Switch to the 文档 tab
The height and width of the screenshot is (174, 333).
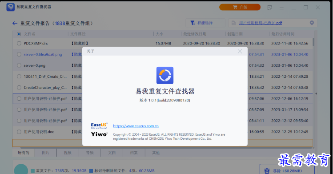[112, 153]
